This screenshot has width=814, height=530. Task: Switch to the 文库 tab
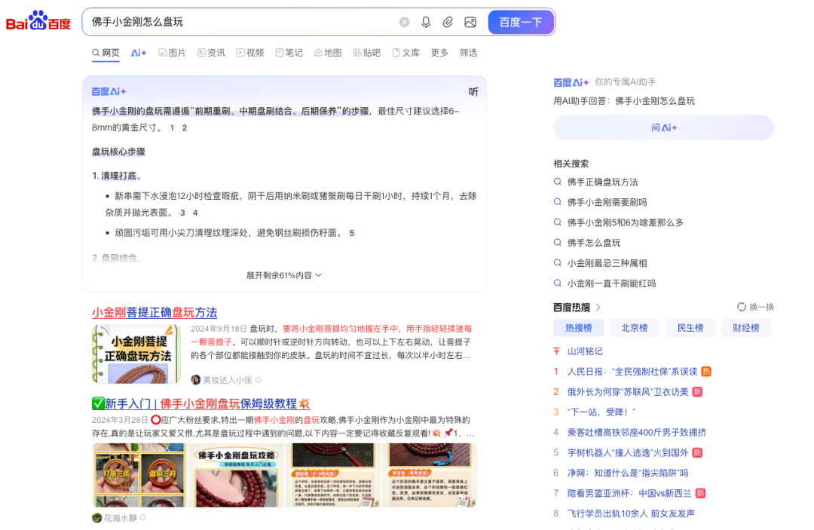406,53
